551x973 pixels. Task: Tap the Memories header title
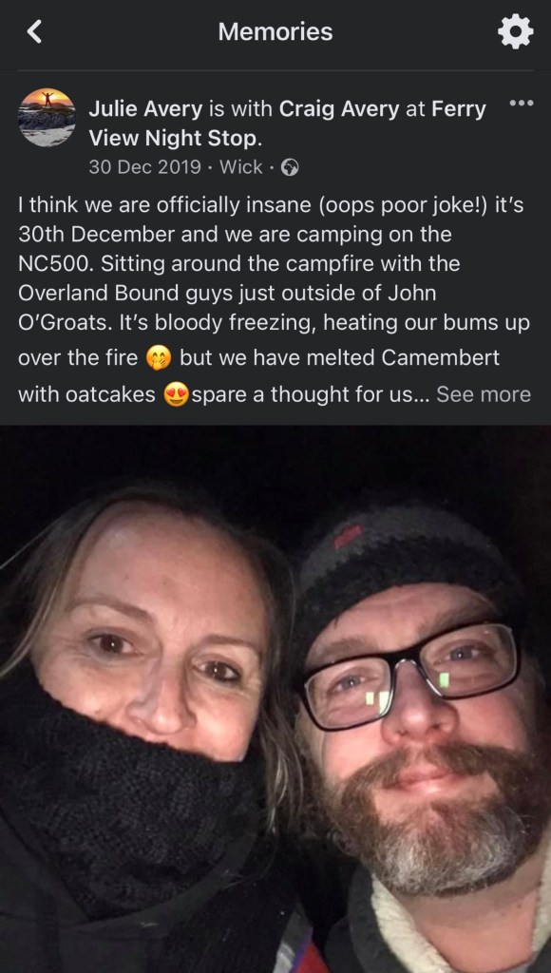[x=275, y=31]
